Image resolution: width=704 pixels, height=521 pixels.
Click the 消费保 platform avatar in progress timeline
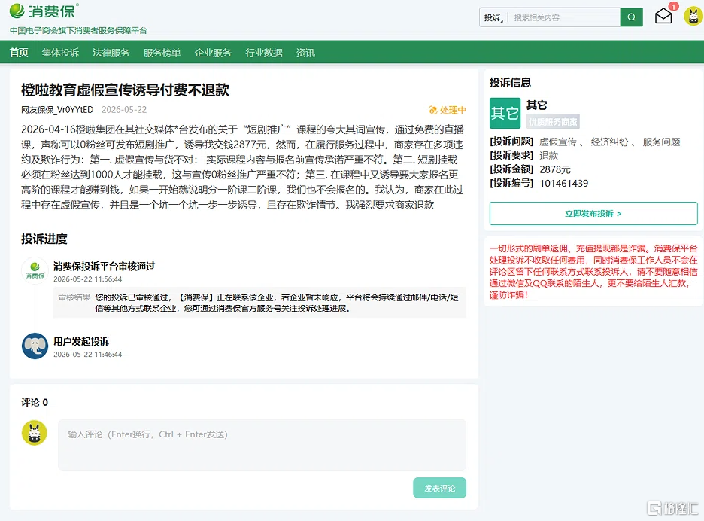[x=35, y=270]
